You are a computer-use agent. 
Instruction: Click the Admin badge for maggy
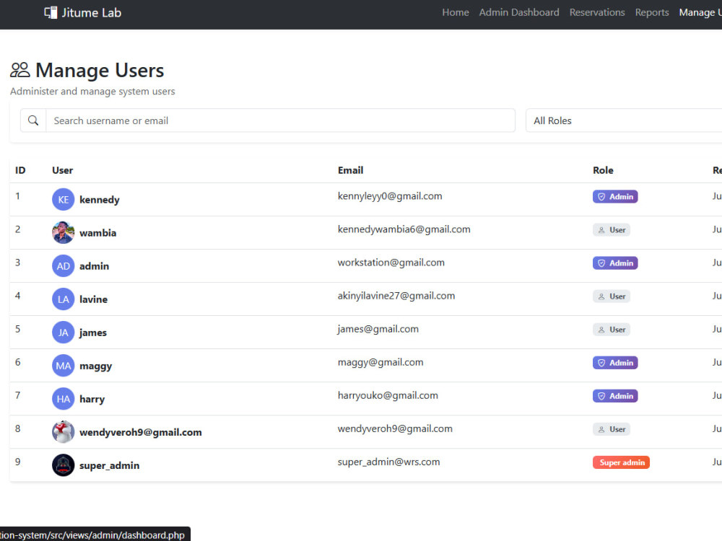tap(615, 363)
